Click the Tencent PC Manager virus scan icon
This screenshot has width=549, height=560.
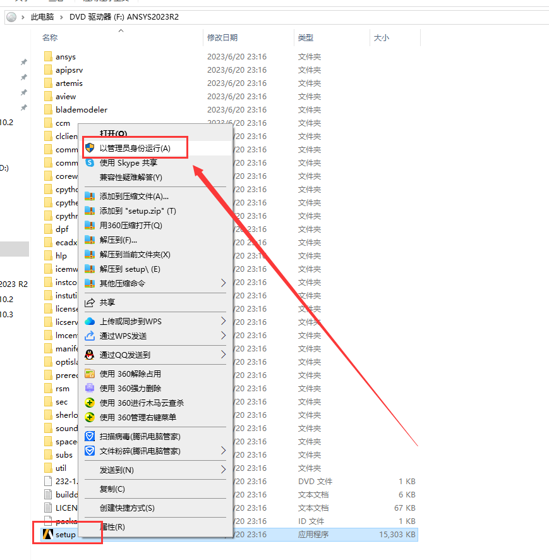90,436
